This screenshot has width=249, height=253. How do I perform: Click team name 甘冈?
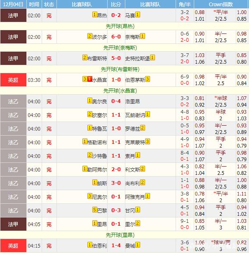(x=130, y=210)
